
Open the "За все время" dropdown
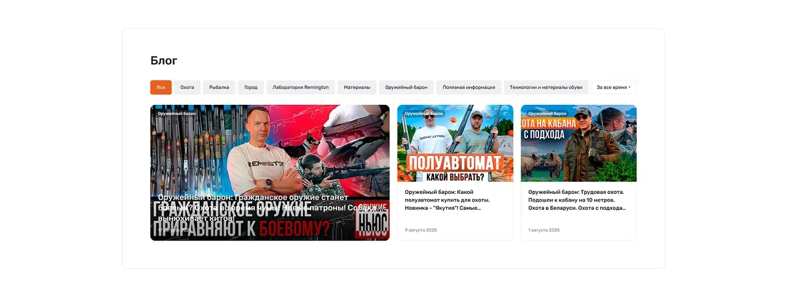pos(614,87)
